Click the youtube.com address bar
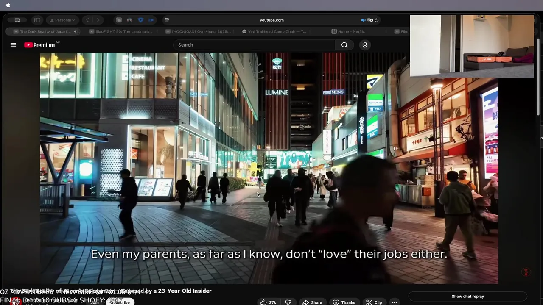 pos(271,20)
